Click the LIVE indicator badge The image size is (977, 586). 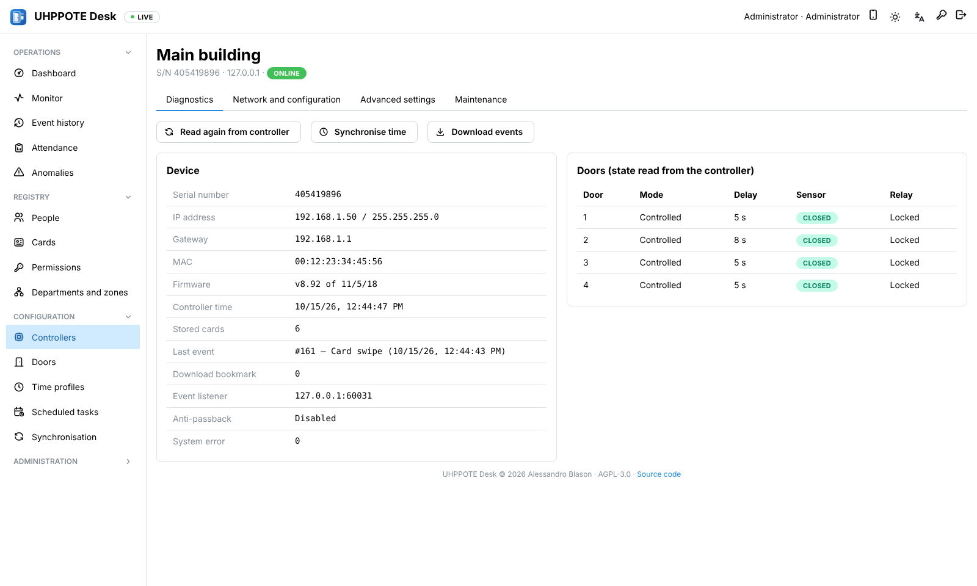click(142, 17)
